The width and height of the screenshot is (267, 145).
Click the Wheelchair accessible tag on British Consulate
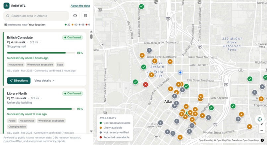pos(40,65)
